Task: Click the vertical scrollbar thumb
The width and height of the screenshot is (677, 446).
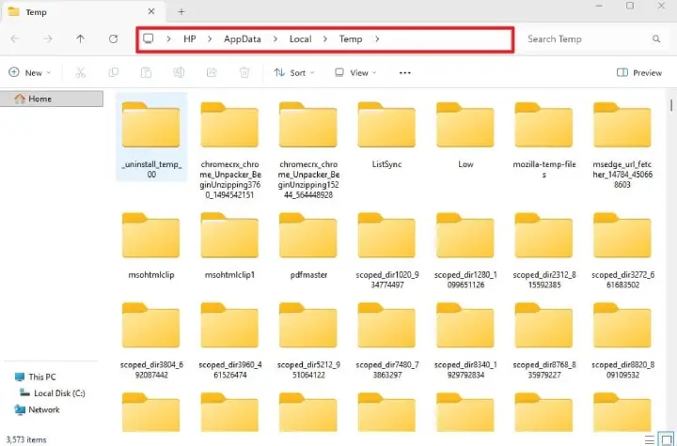Action: [671, 105]
